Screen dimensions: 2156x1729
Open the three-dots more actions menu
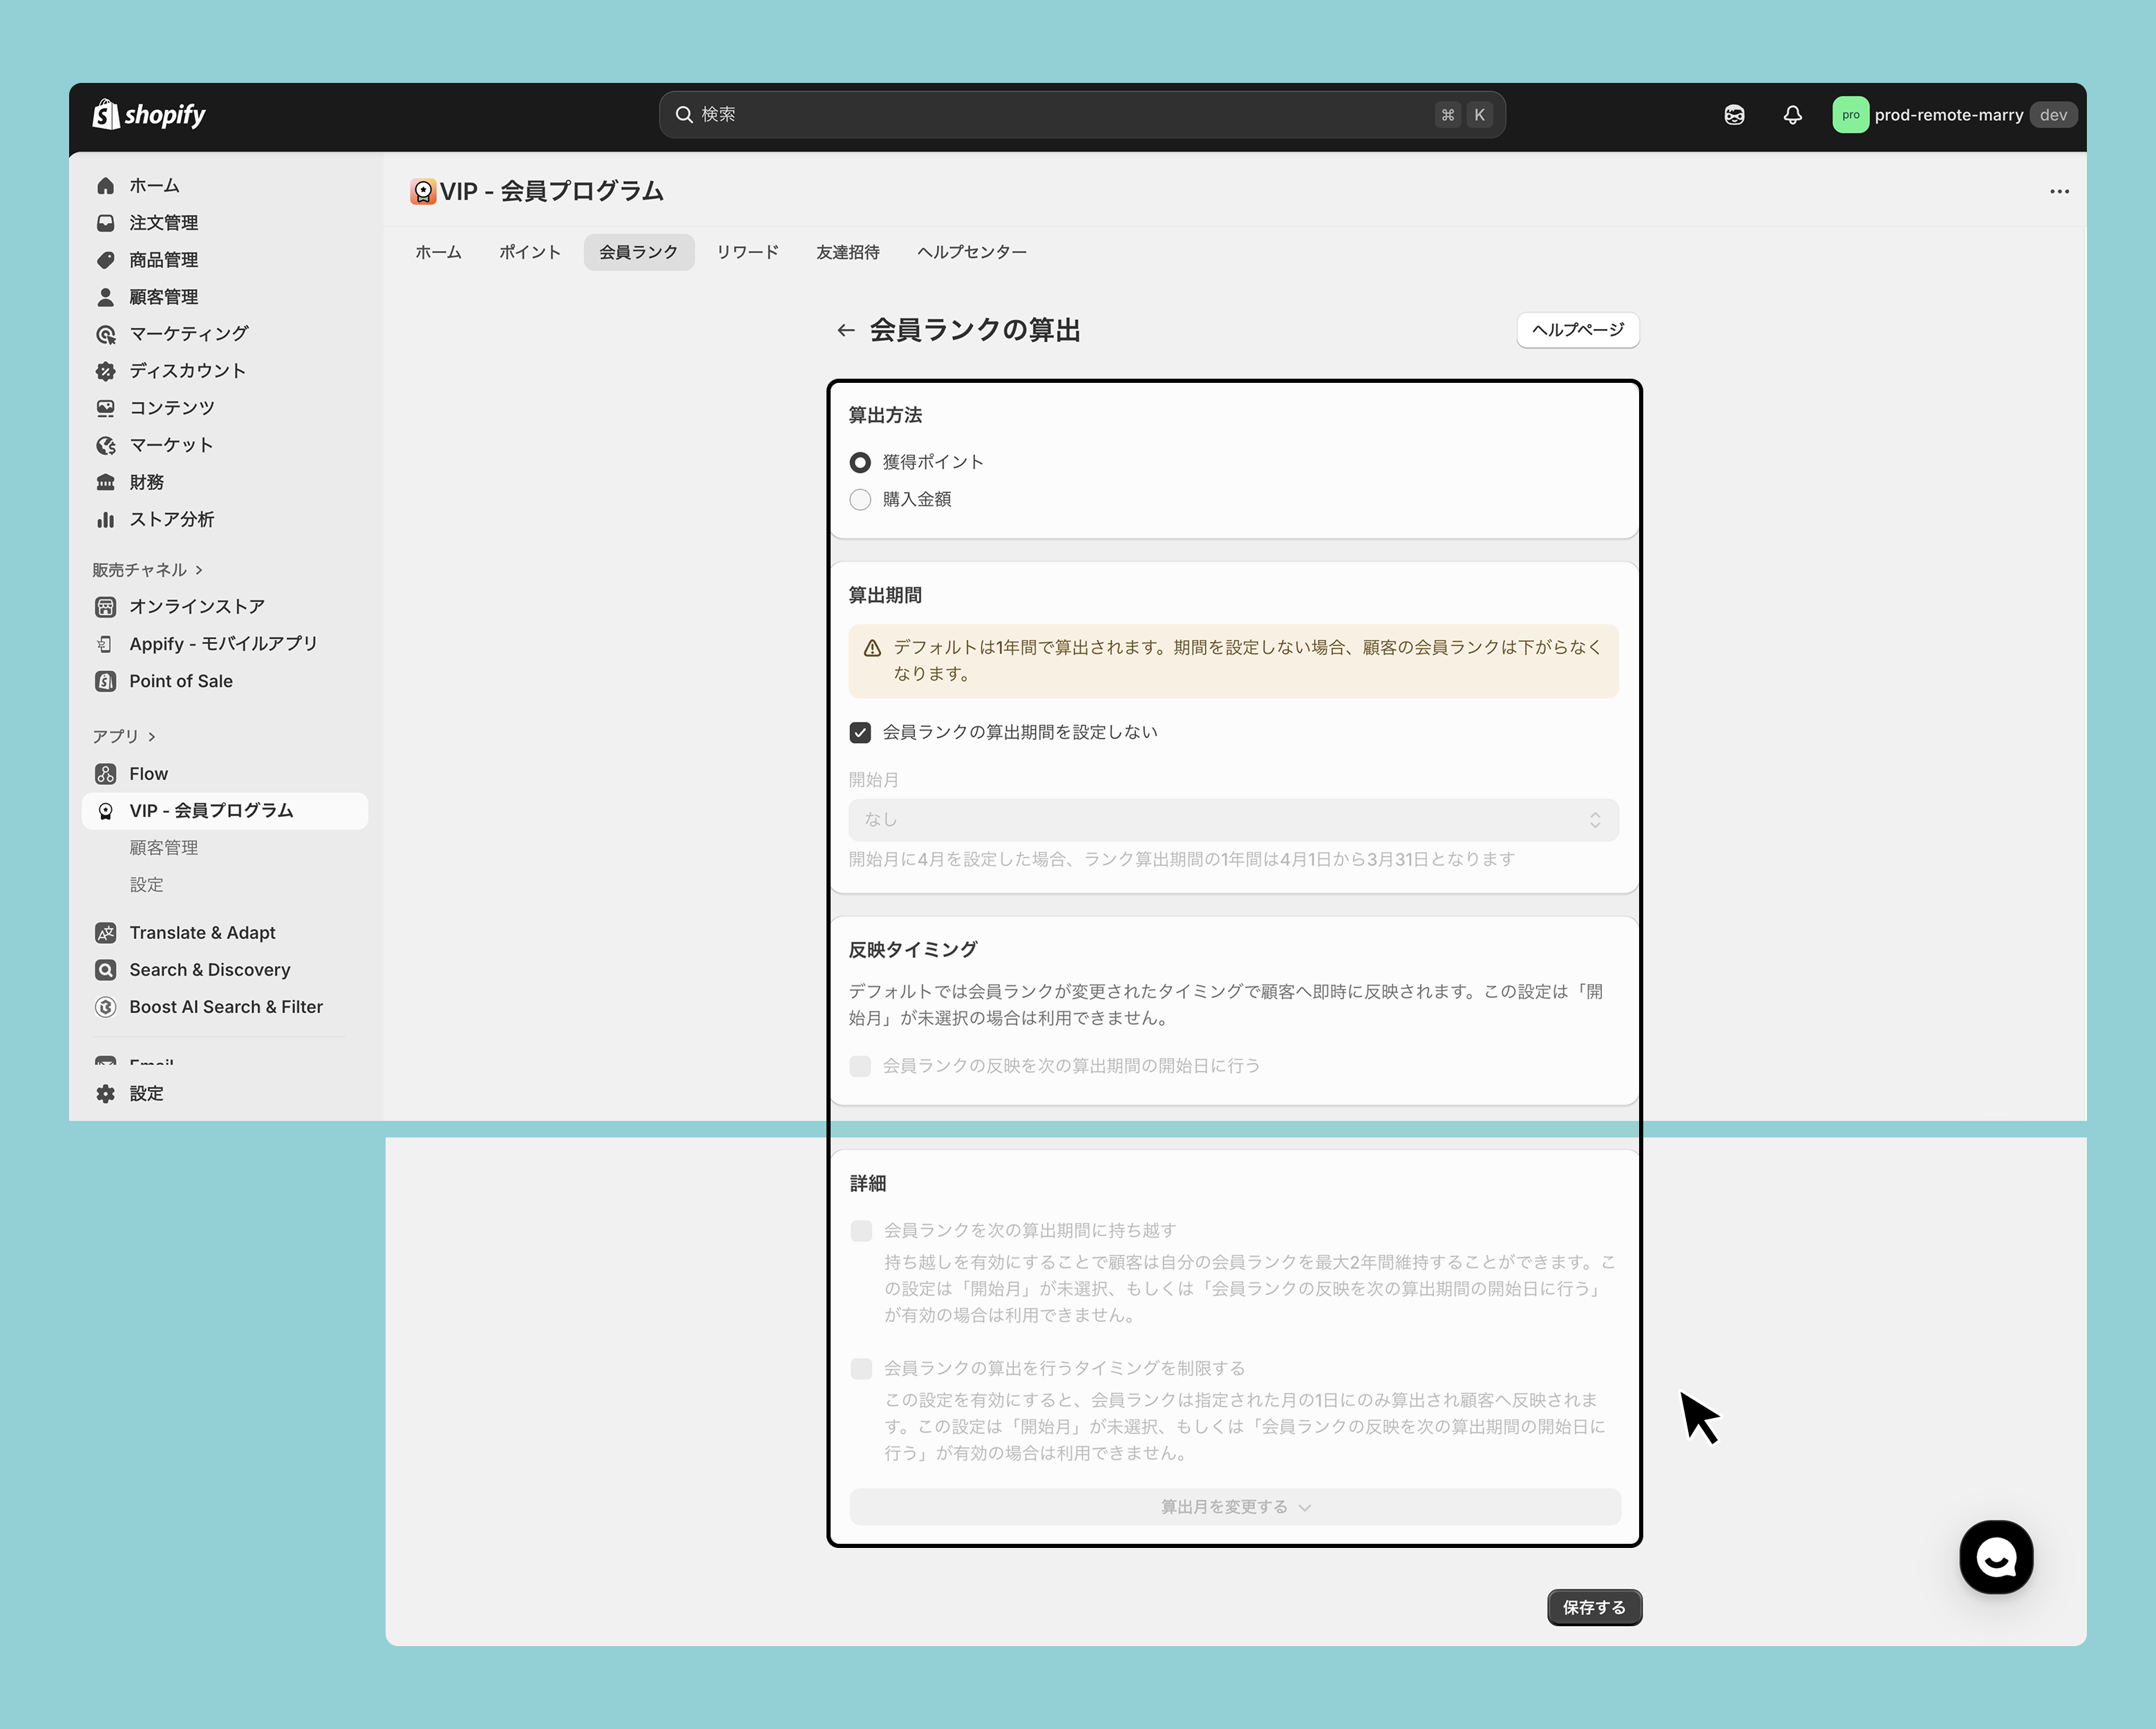2059,191
